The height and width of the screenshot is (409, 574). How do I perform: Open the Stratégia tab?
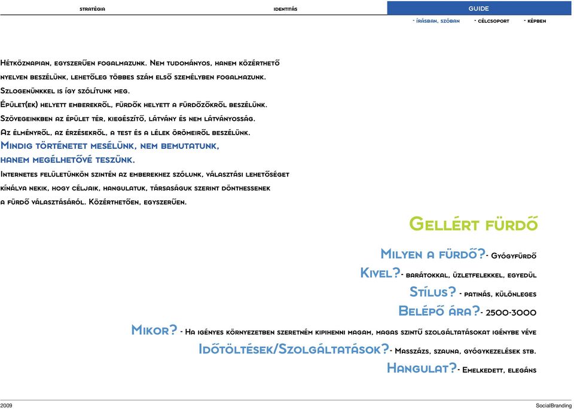[92, 9]
